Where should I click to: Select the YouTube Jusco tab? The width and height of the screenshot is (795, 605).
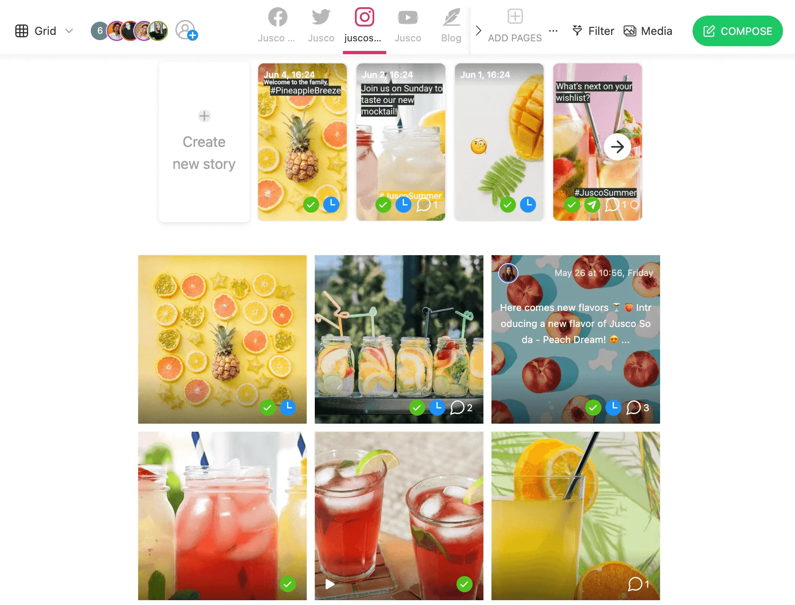(408, 25)
